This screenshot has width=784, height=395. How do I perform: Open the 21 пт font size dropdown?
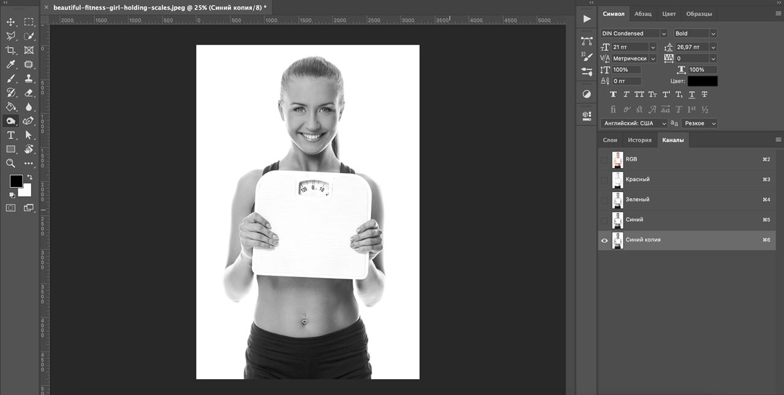point(653,47)
